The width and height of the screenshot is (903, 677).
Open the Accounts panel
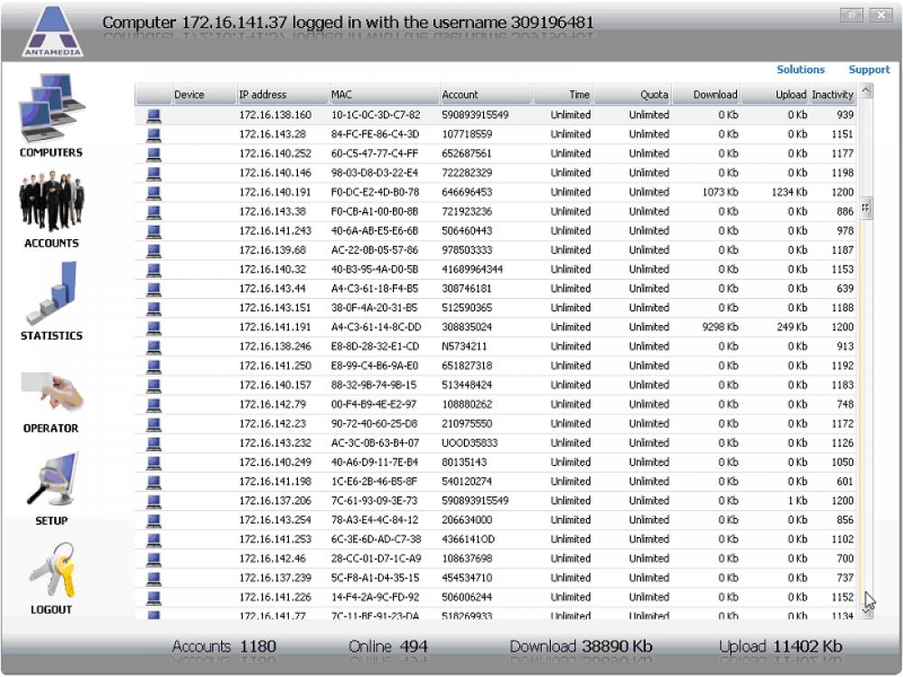51,210
